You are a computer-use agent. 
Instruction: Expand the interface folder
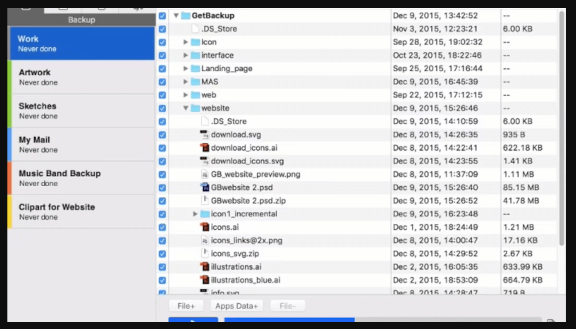pos(186,55)
